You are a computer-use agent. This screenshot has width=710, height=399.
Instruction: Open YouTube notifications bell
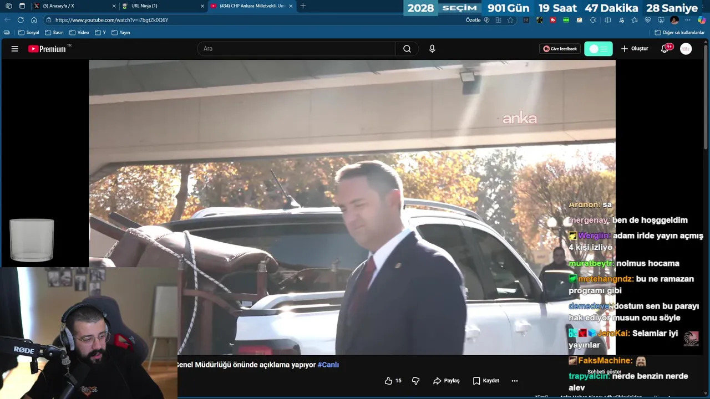[665, 49]
